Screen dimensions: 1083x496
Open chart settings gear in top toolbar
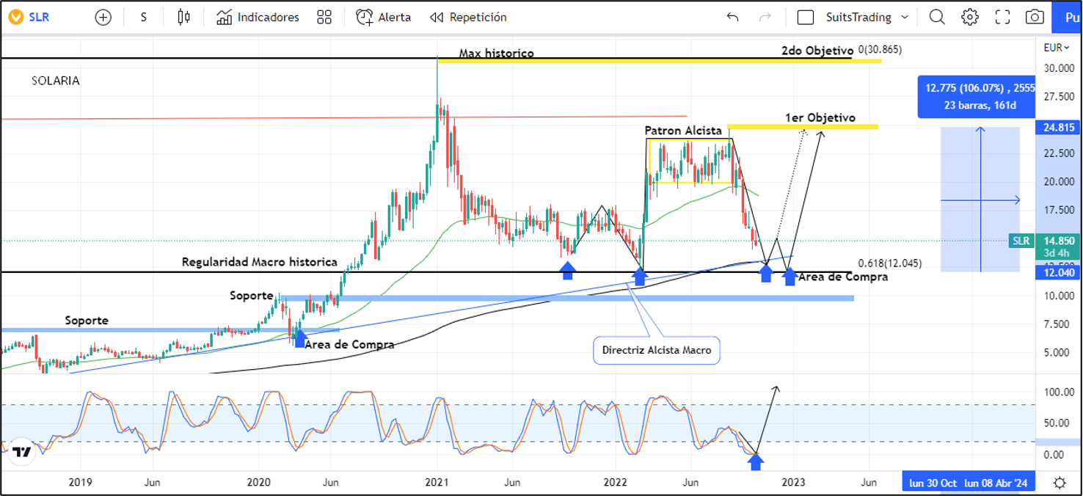click(970, 17)
